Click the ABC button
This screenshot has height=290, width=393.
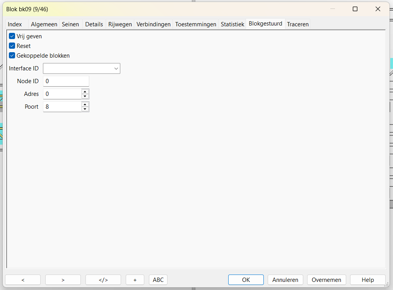(158, 280)
